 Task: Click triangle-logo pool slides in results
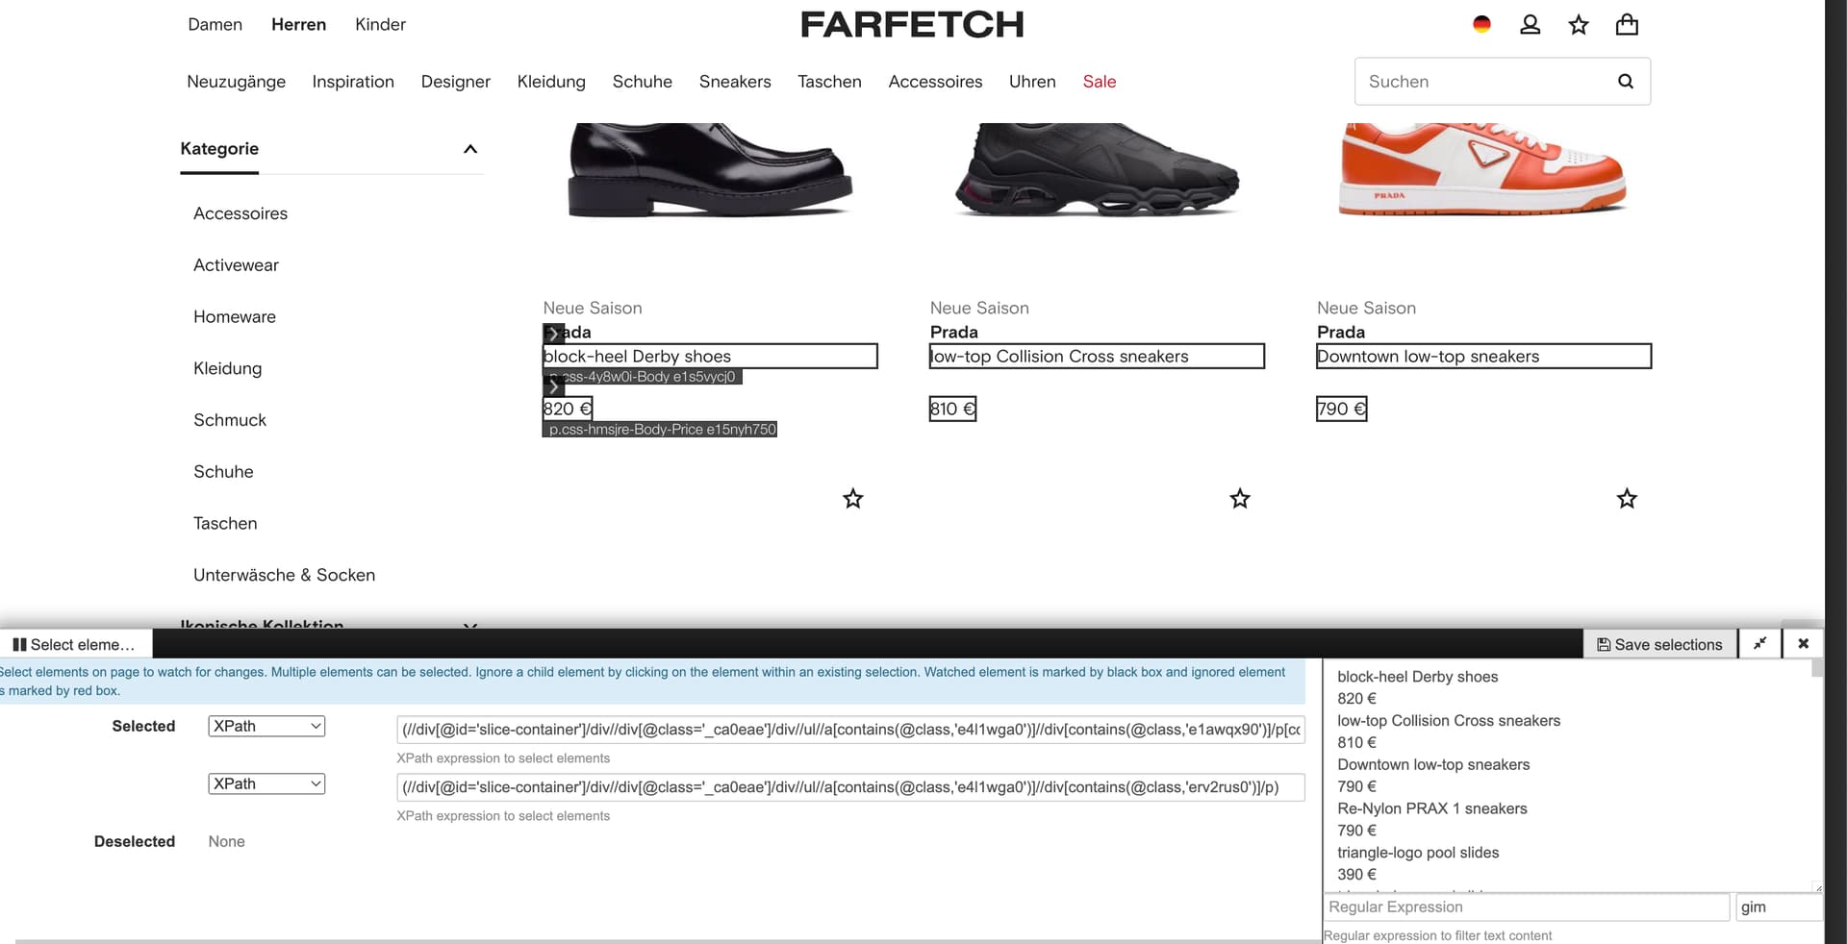[x=1418, y=853]
